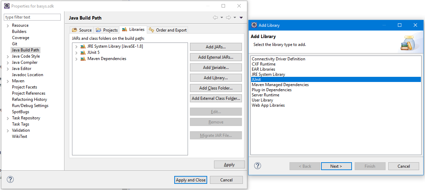This screenshot has height=190, width=425.
Task: Select JUnit in library type list
Action: (x=336, y=80)
